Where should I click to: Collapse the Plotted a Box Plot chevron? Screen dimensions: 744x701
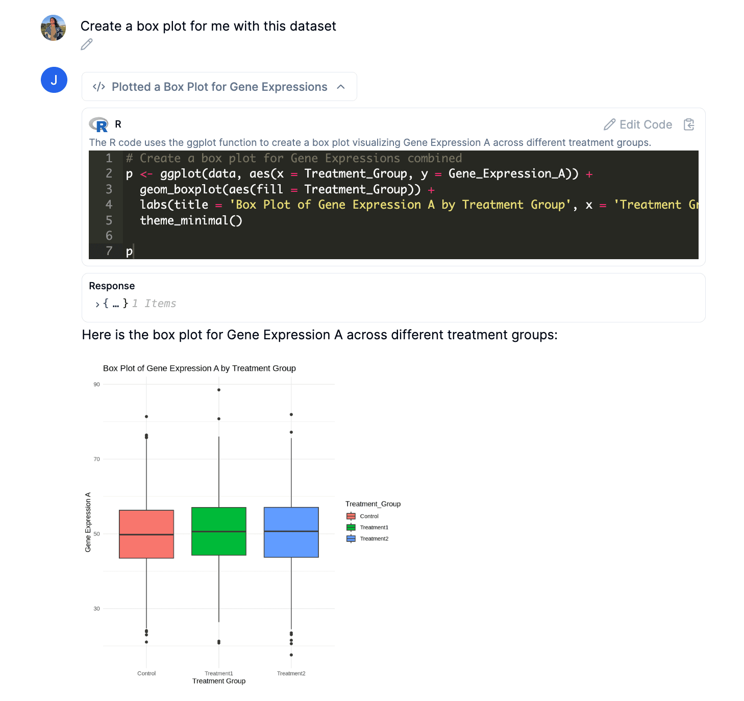pos(341,87)
